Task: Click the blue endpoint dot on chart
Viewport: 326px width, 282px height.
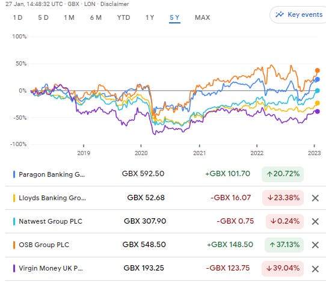Action: point(317,79)
